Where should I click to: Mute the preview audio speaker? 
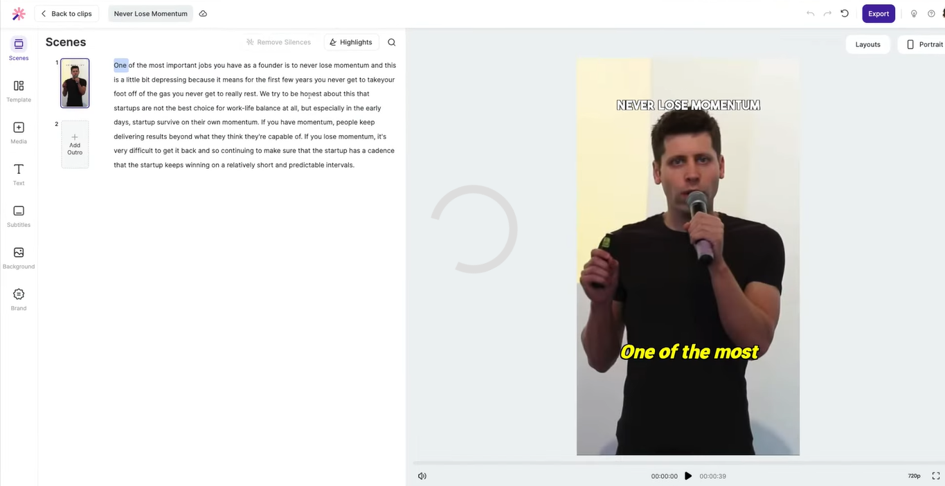[422, 476]
